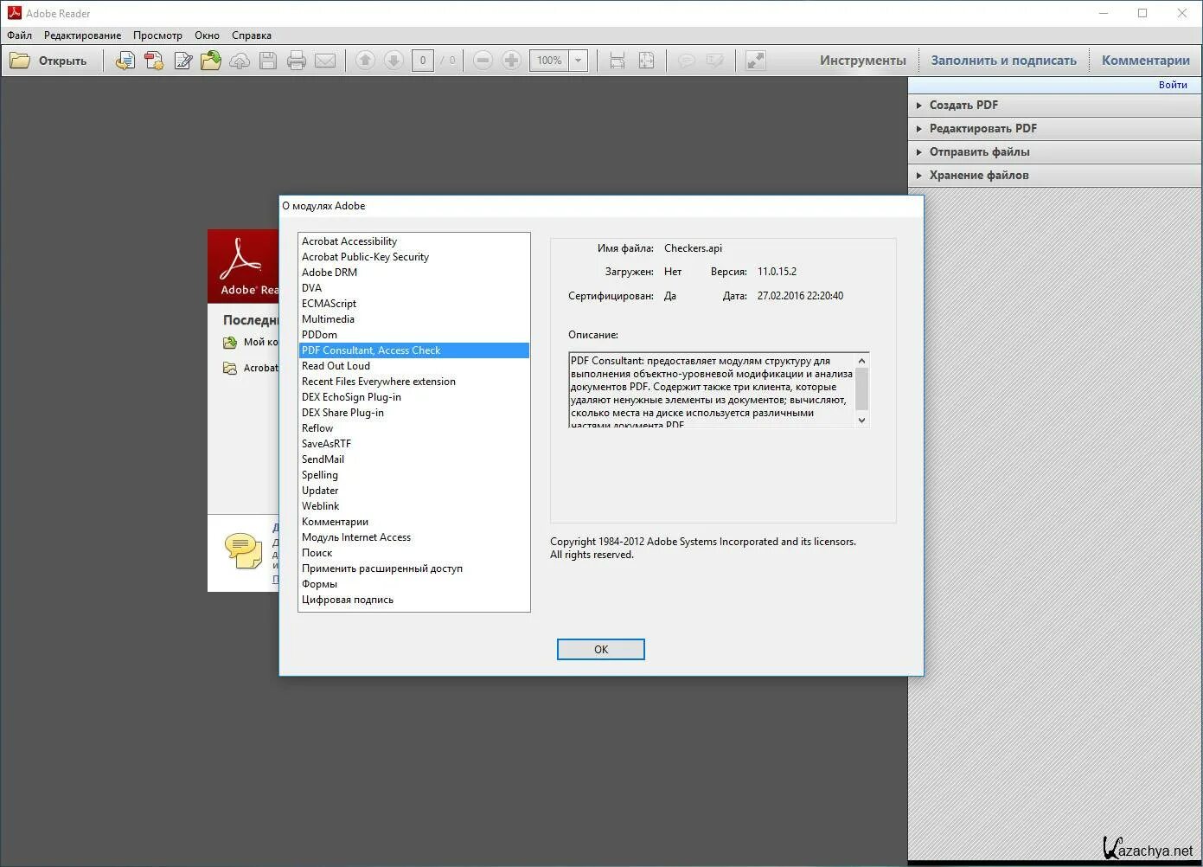Click the zoom in plus icon
This screenshot has width=1203, height=867.
tap(512, 61)
